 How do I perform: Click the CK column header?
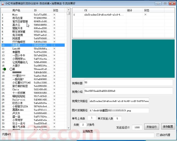point(104,10)
